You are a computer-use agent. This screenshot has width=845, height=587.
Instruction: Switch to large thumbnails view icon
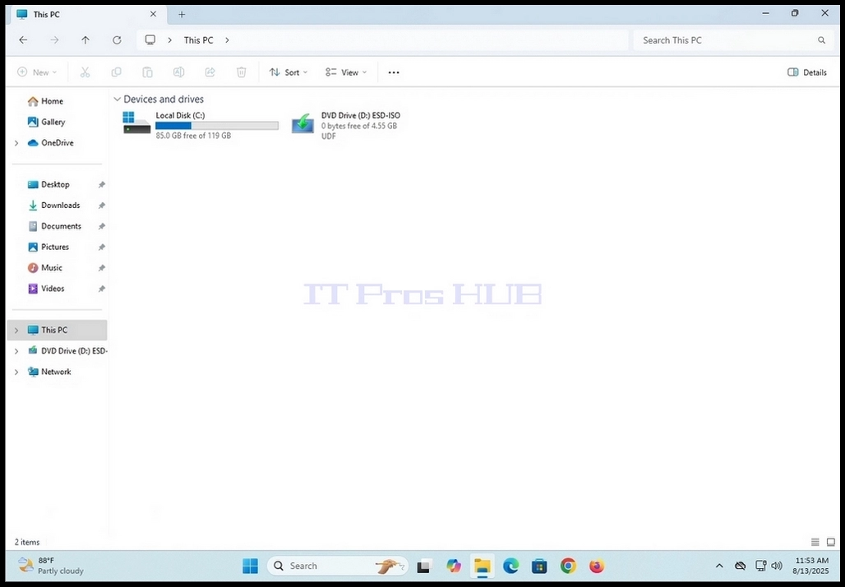(830, 543)
